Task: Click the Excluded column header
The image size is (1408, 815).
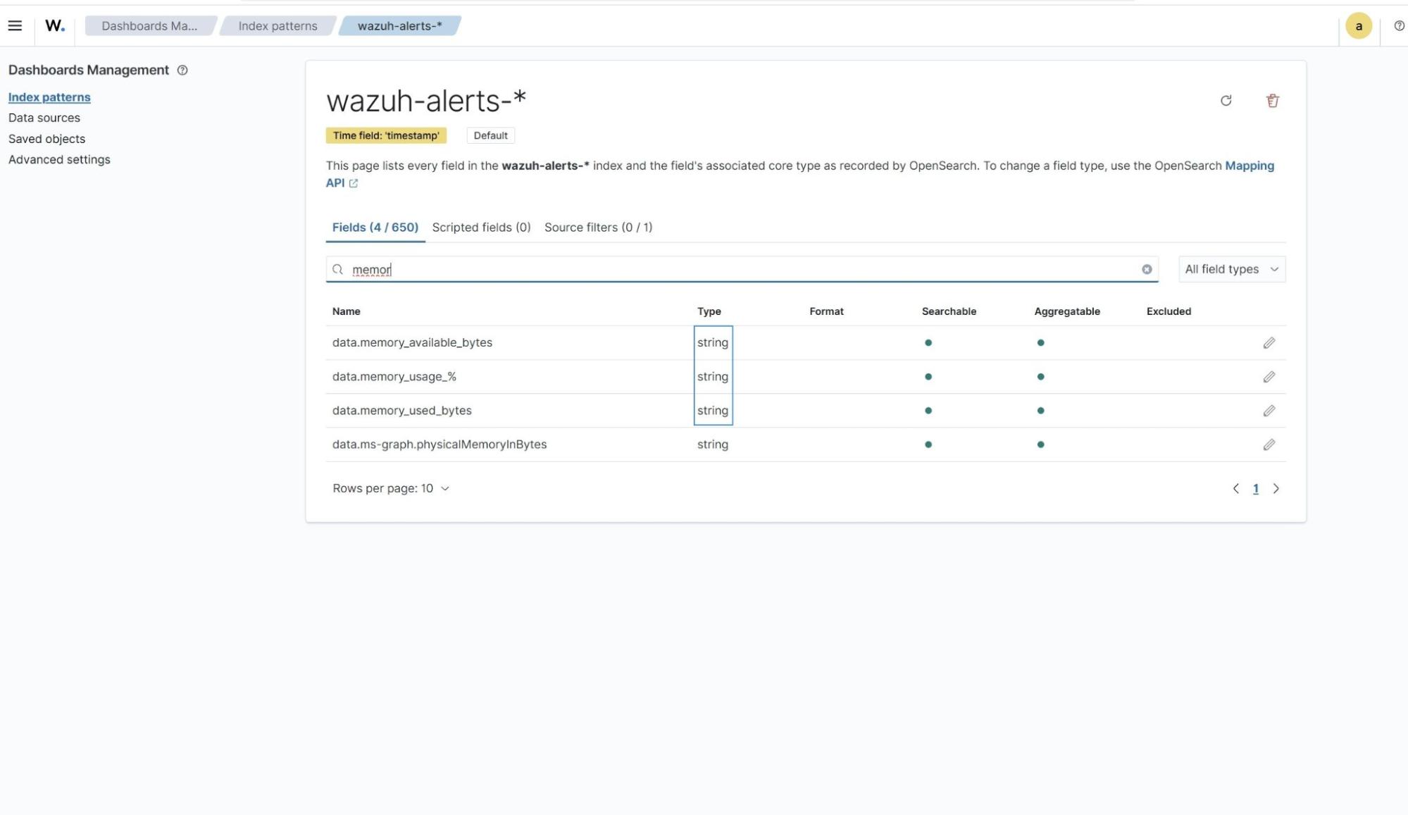Action: [1169, 311]
